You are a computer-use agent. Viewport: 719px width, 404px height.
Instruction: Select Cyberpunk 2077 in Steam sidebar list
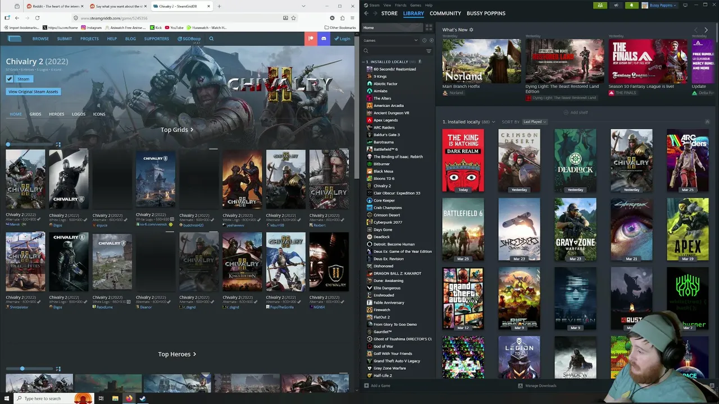388,222
